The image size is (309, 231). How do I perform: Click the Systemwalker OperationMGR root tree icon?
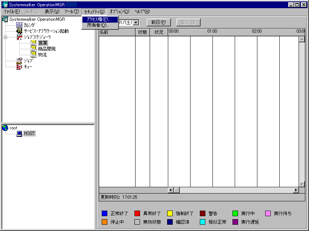point(5,19)
